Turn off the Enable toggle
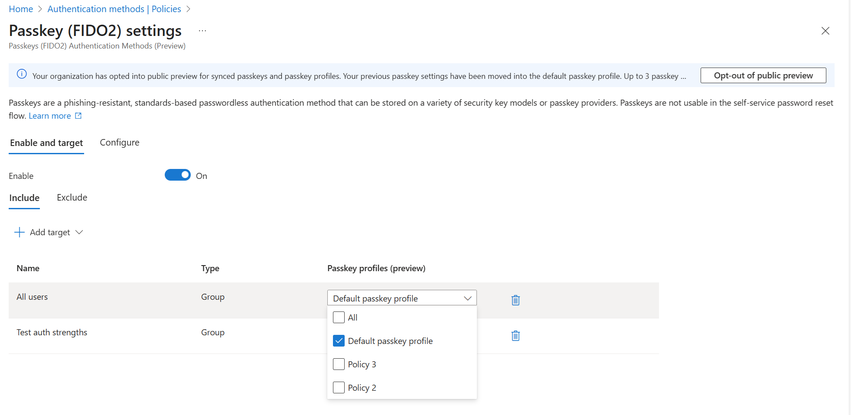Image resolution: width=851 pixels, height=415 pixels. coord(177,175)
